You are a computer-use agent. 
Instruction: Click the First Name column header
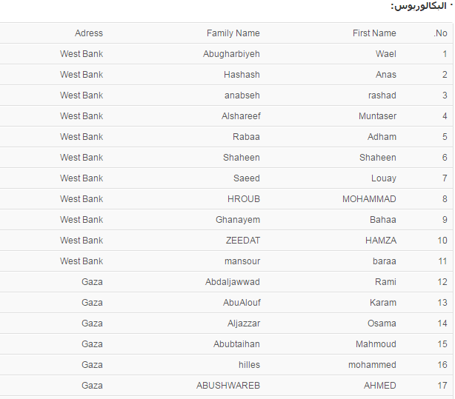tap(374, 33)
